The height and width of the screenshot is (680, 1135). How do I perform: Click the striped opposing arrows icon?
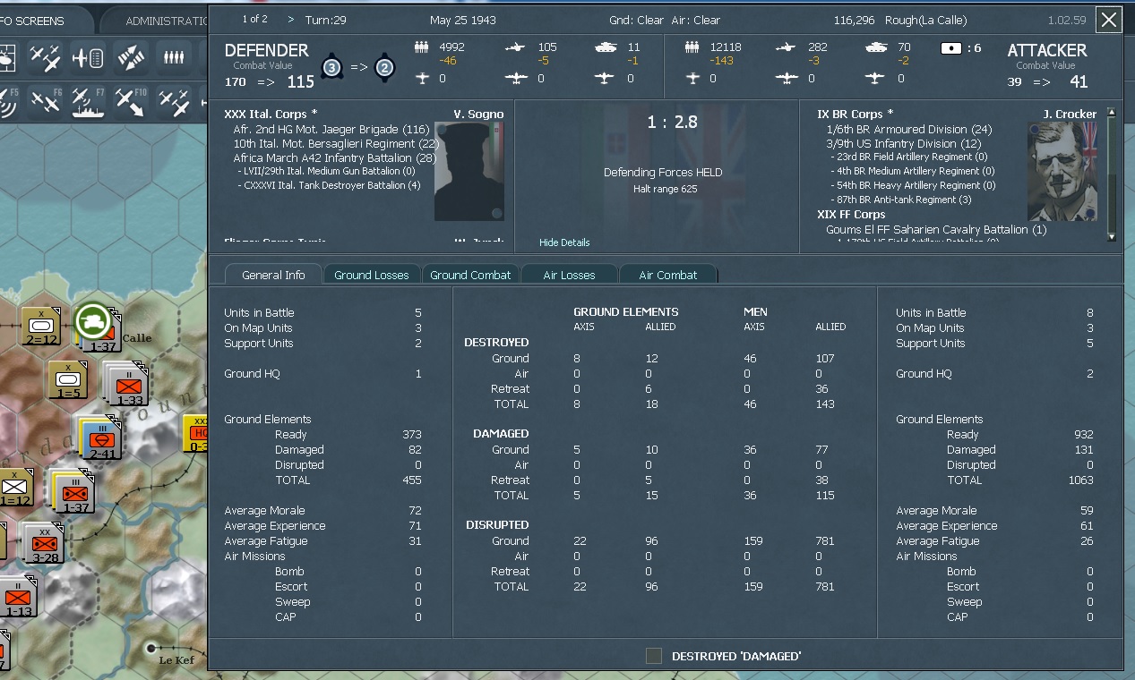131,57
